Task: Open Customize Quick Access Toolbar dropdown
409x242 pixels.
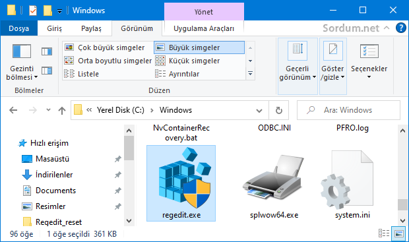Action: click(x=60, y=11)
